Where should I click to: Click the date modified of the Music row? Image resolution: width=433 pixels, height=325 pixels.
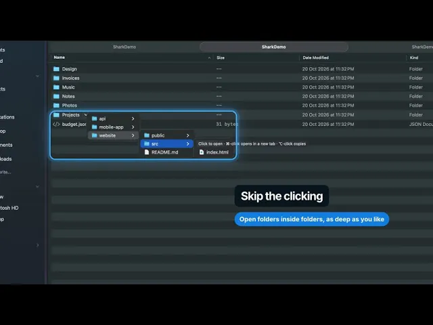tap(328, 87)
